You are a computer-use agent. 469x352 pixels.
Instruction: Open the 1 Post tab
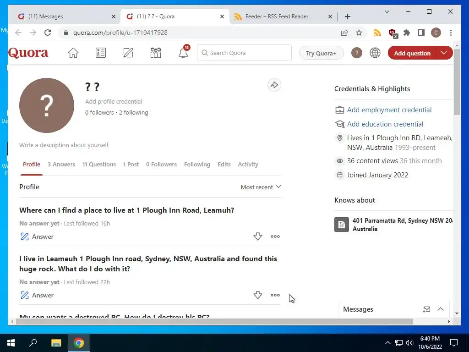pos(131,165)
